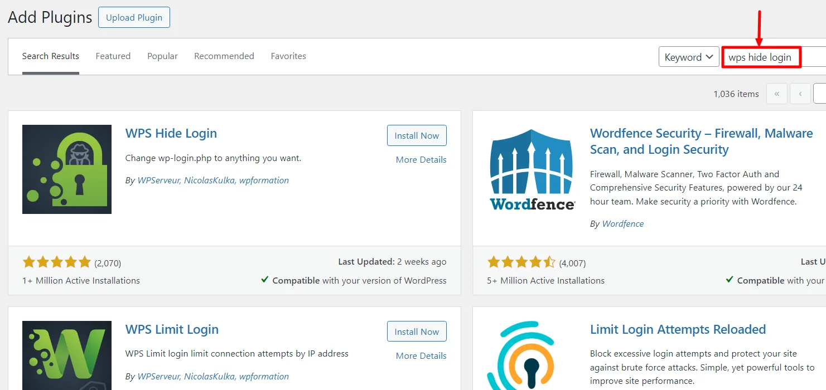Focus the plugin search field containing wps hide login

tap(774, 57)
